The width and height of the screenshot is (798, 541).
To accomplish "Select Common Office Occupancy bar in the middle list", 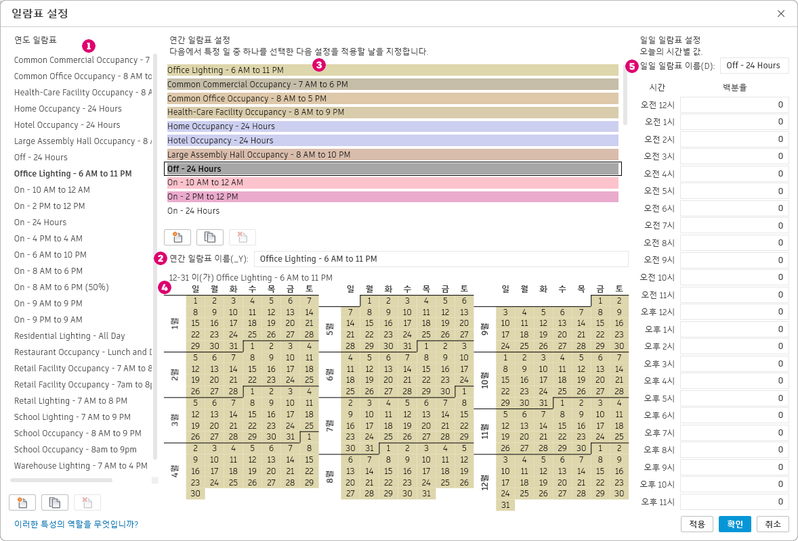I will pos(393,99).
